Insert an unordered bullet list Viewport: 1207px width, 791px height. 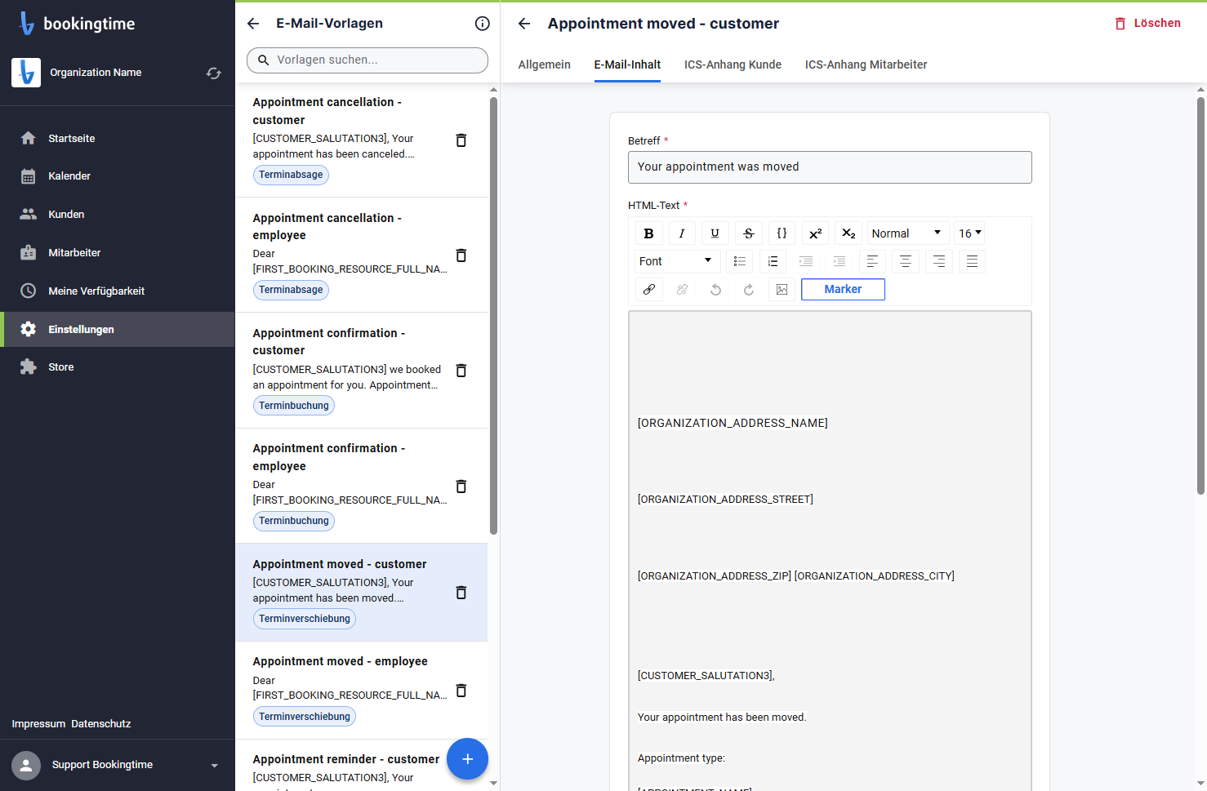pyautogui.click(x=740, y=261)
